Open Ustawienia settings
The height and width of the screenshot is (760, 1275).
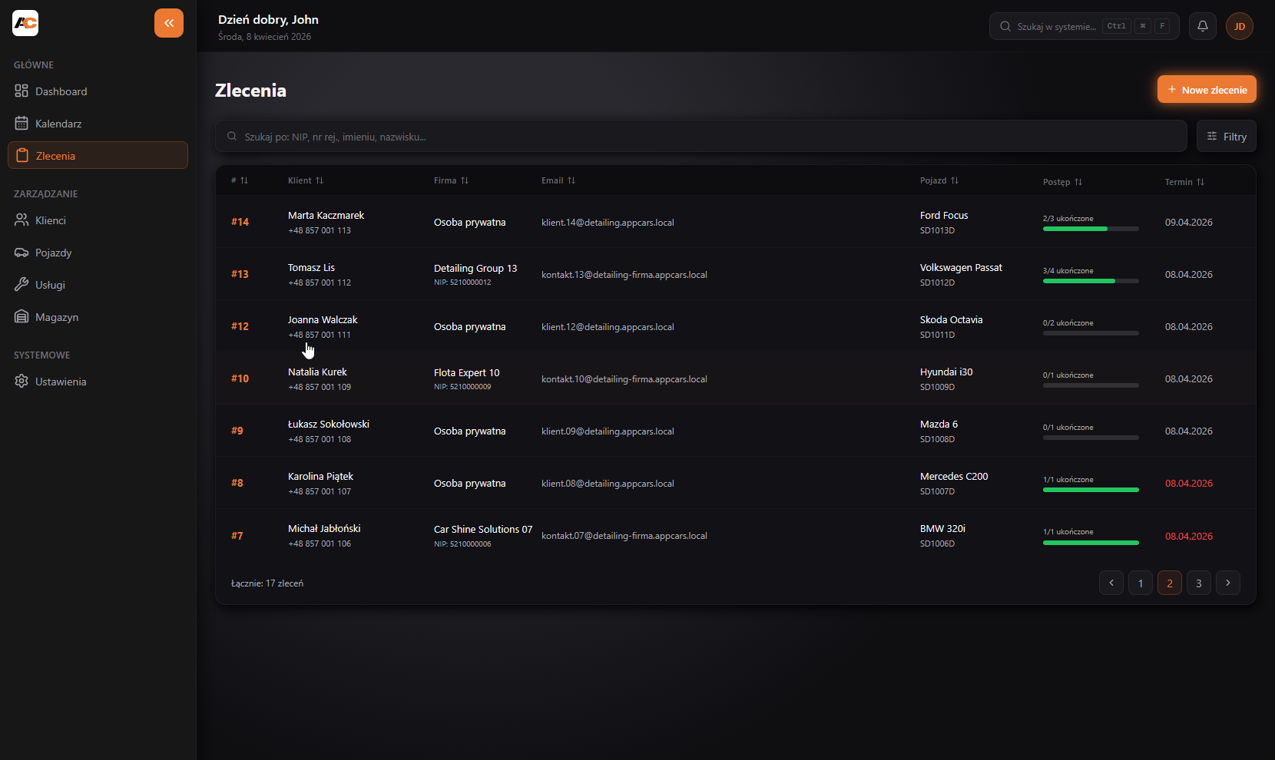click(61, 382)
